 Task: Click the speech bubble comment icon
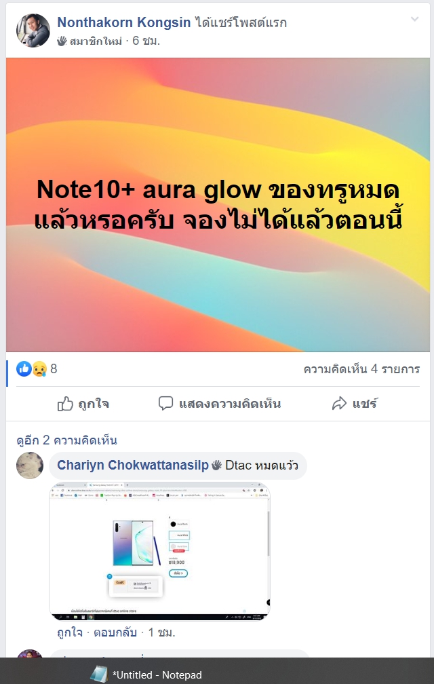[165, 404]
